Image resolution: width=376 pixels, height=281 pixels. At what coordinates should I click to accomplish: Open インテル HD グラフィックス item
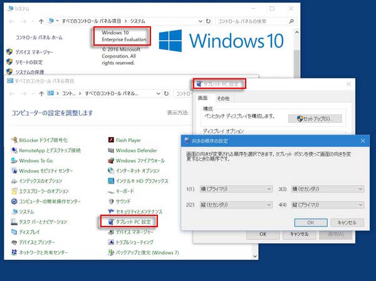click(x=138, y=181)
